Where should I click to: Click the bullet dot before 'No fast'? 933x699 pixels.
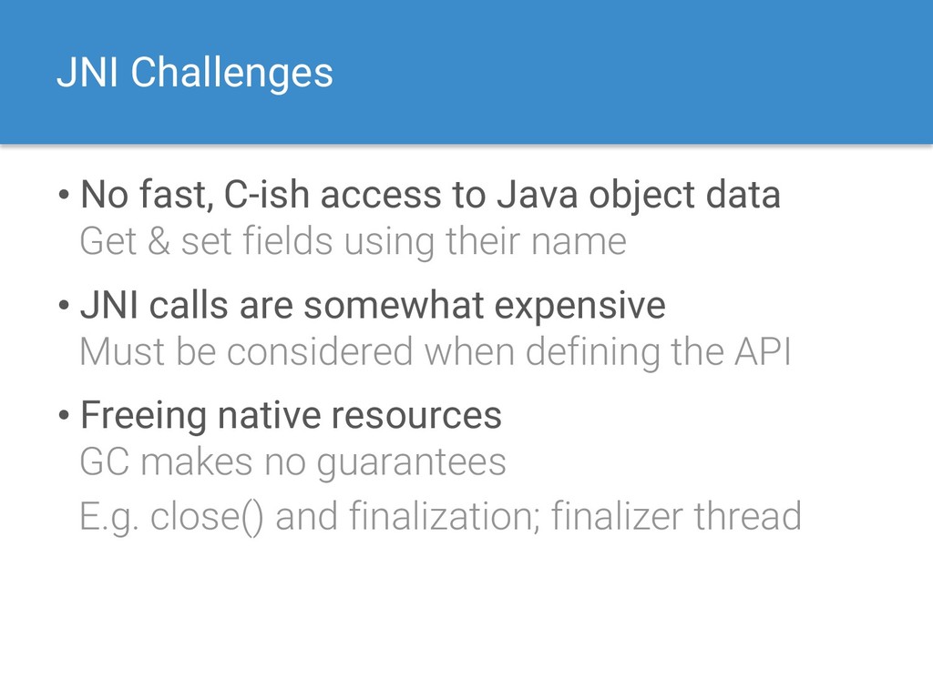pyautogui.click(x=65, y=195)
